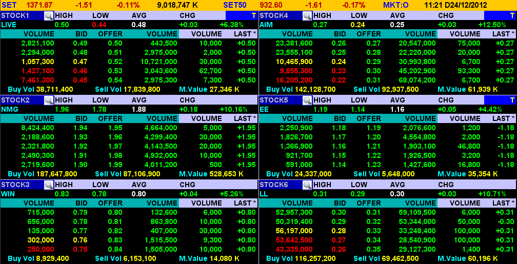Click LL Sell Vol 69,462,500

point(386,259)
